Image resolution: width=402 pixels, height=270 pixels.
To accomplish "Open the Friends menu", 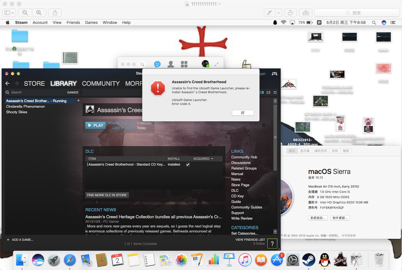I will click(73, 23).
